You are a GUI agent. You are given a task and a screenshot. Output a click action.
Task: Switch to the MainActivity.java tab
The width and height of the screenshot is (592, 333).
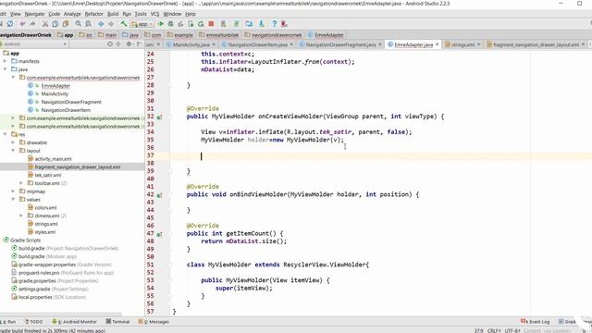click(x=191, y=44)
